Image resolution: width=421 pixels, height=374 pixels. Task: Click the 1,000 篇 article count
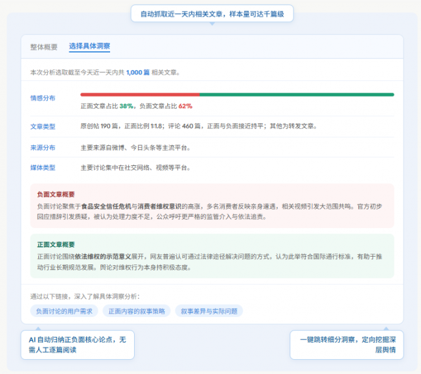[138, 73]
